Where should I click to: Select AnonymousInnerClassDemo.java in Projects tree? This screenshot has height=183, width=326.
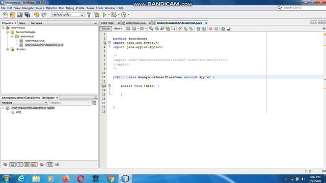coord(44,45)
